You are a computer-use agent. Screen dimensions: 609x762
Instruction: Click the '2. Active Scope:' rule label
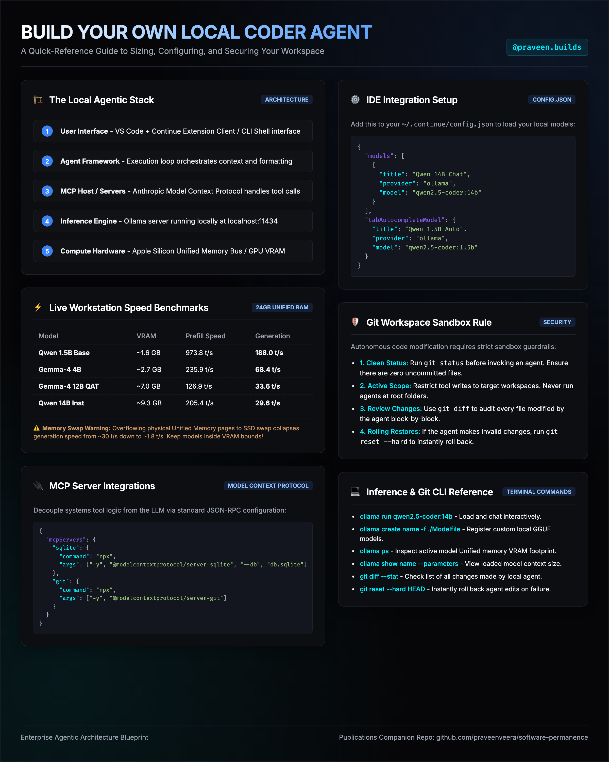click(385, 386)
